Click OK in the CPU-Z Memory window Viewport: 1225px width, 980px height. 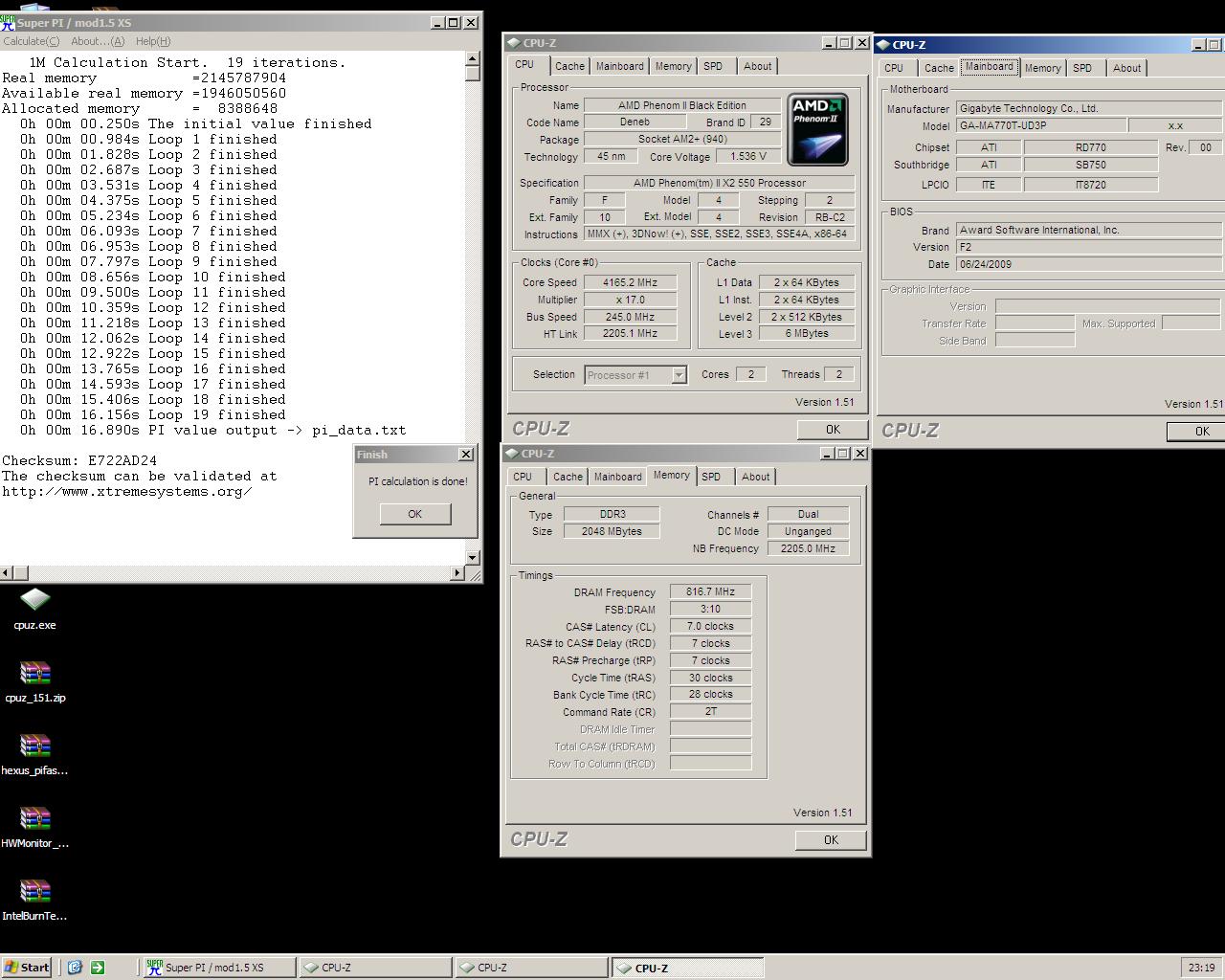[831, 840]
